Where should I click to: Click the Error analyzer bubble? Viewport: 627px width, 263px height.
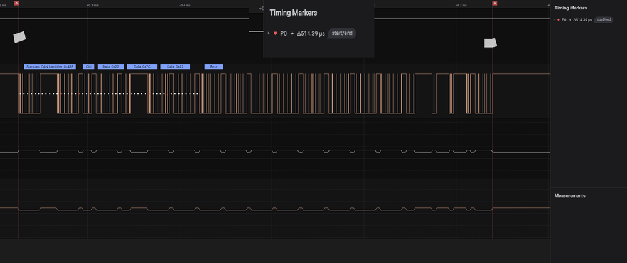pyautogui.click(x=213, y=66)
